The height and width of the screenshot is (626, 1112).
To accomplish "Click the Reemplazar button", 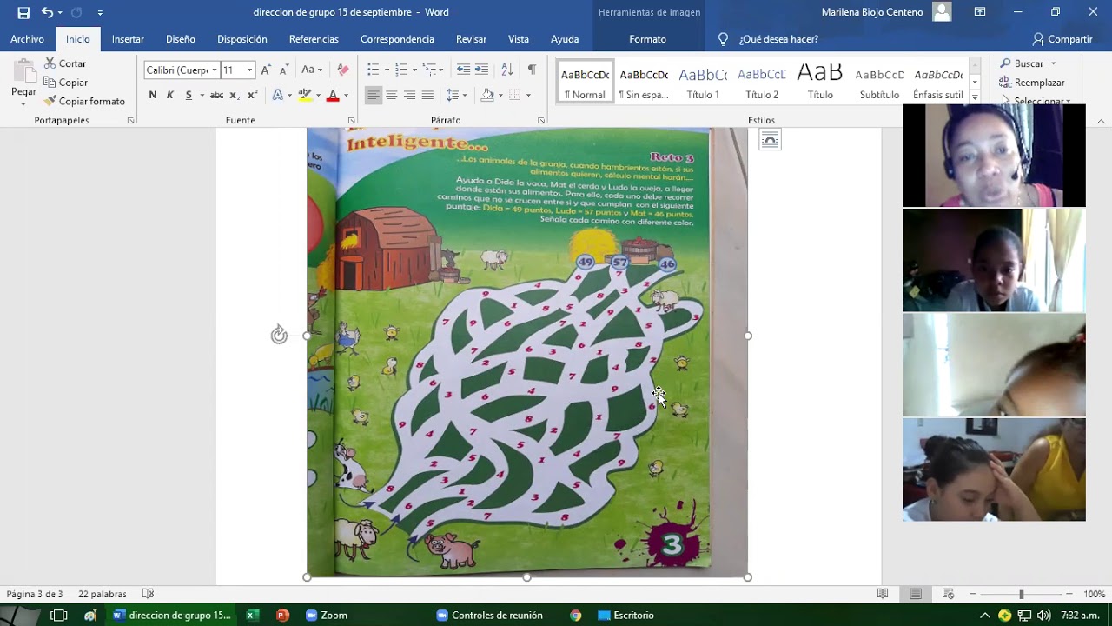I will tap(1033, 83).
